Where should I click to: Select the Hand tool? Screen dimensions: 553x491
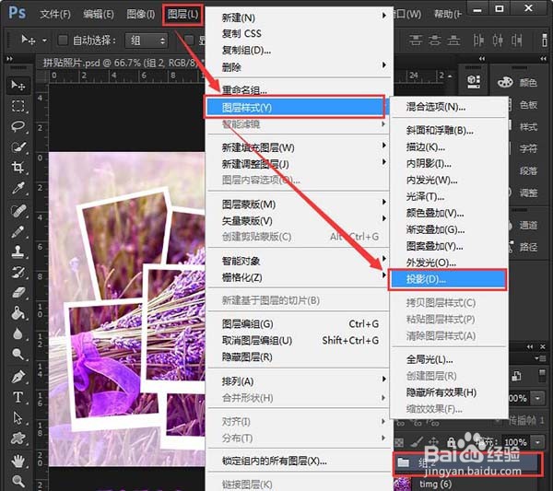tap(18, 461)
